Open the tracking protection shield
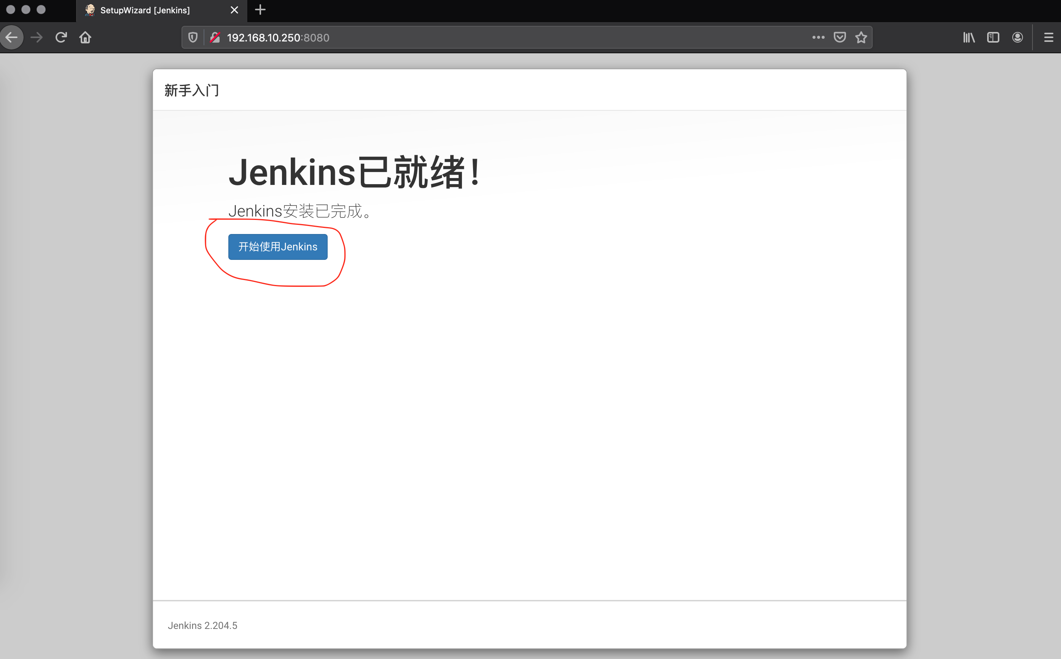Viewport: 1061px width, 659px height. [193, 38]
